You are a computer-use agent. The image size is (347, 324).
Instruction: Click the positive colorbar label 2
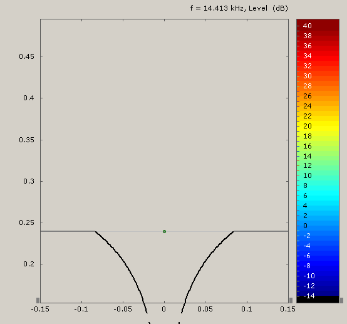pos(305,216)
